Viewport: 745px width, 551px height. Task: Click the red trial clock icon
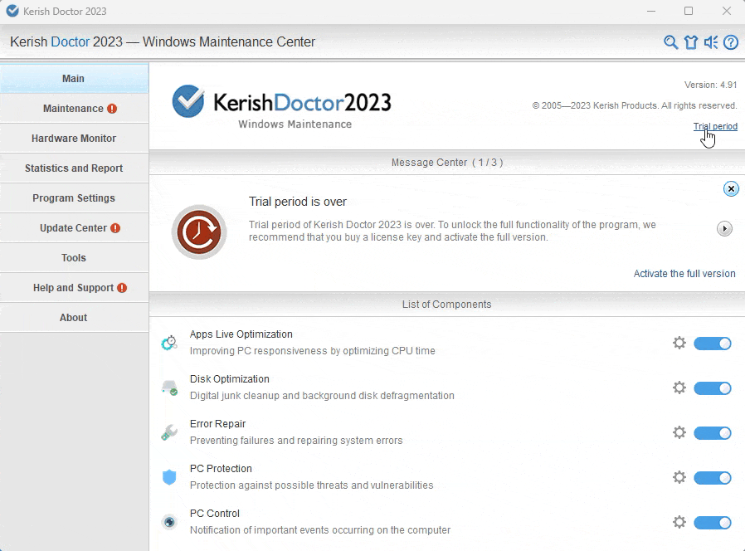[199, 232]
